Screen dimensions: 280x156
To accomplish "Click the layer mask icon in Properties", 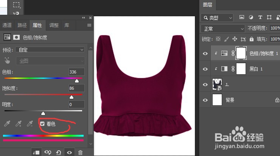I will [x=16, y=37].
